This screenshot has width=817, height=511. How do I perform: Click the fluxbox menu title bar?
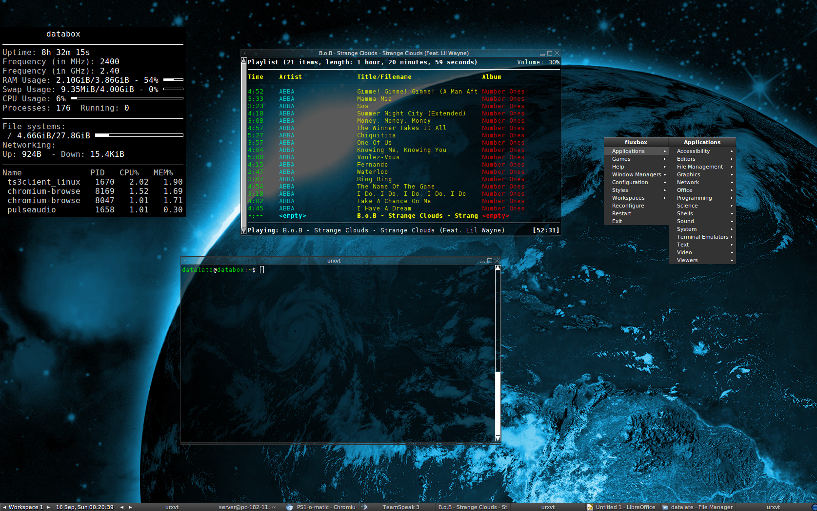coord(636,142)
